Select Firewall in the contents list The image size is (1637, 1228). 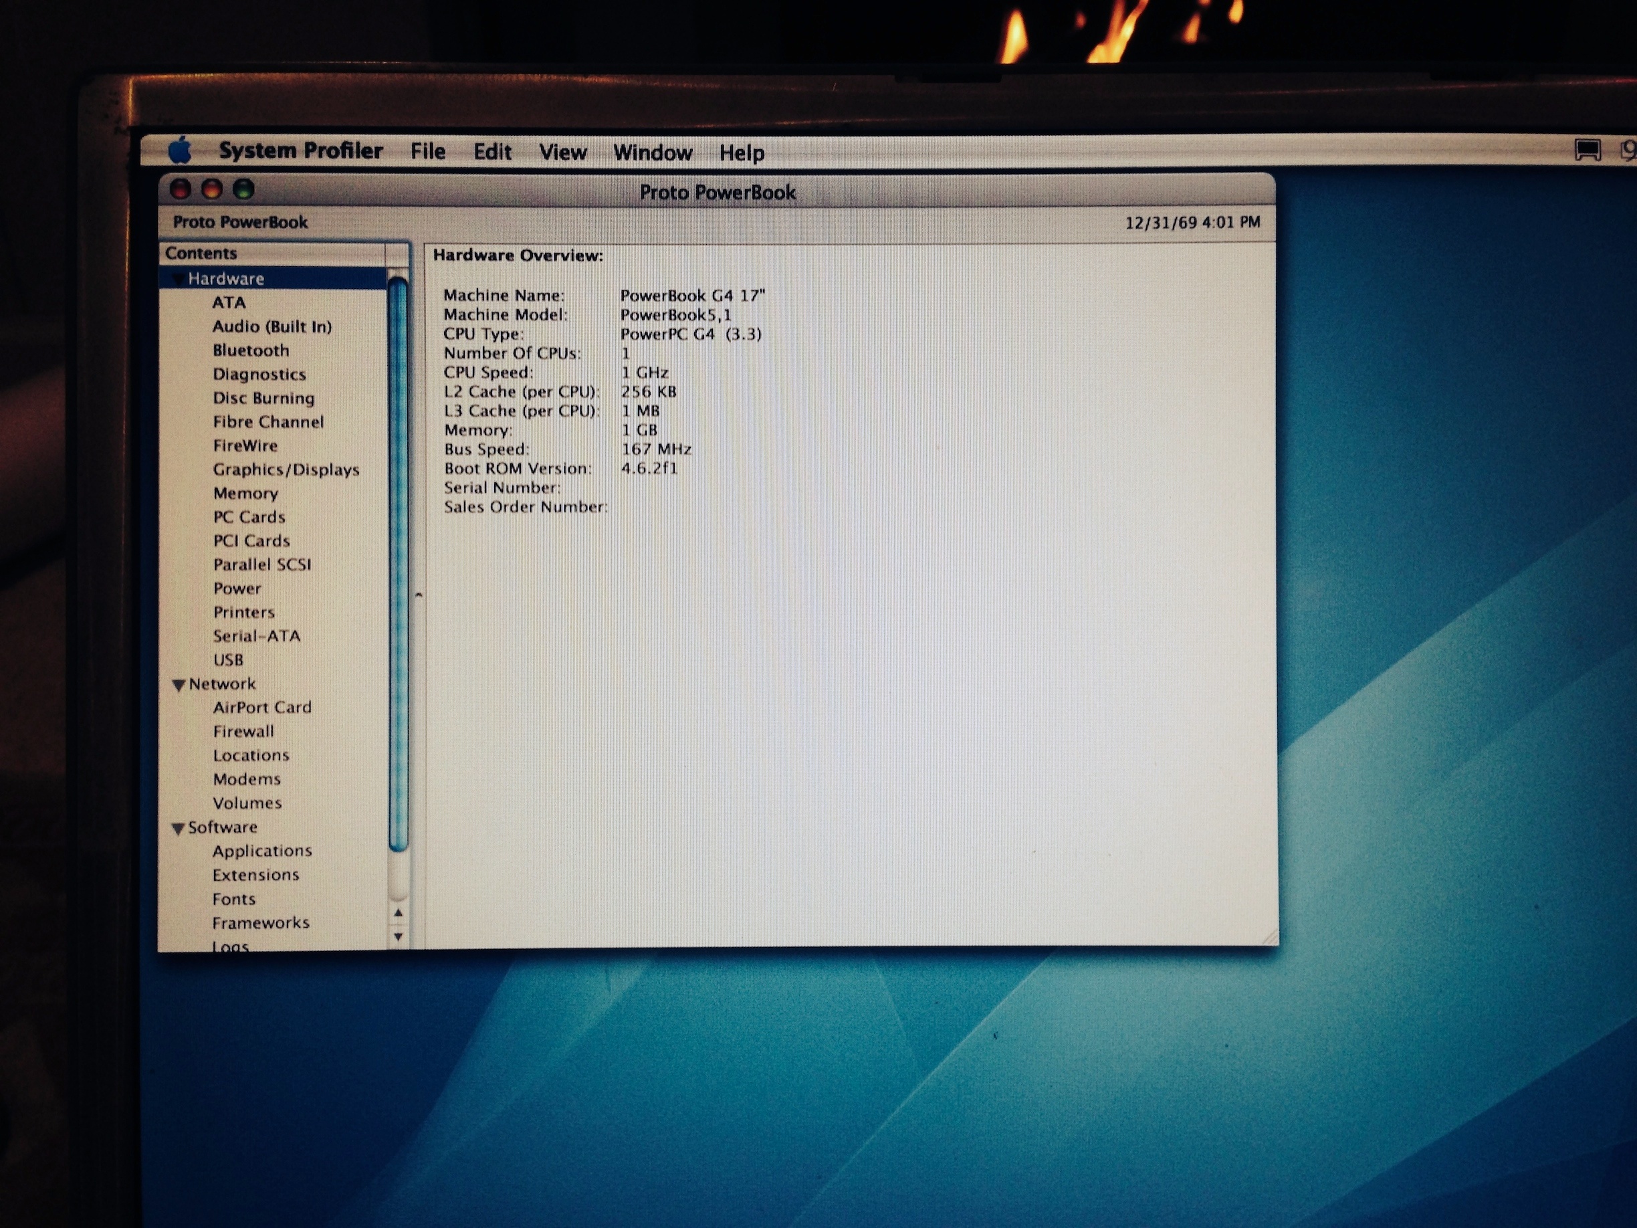click(243, 731)
